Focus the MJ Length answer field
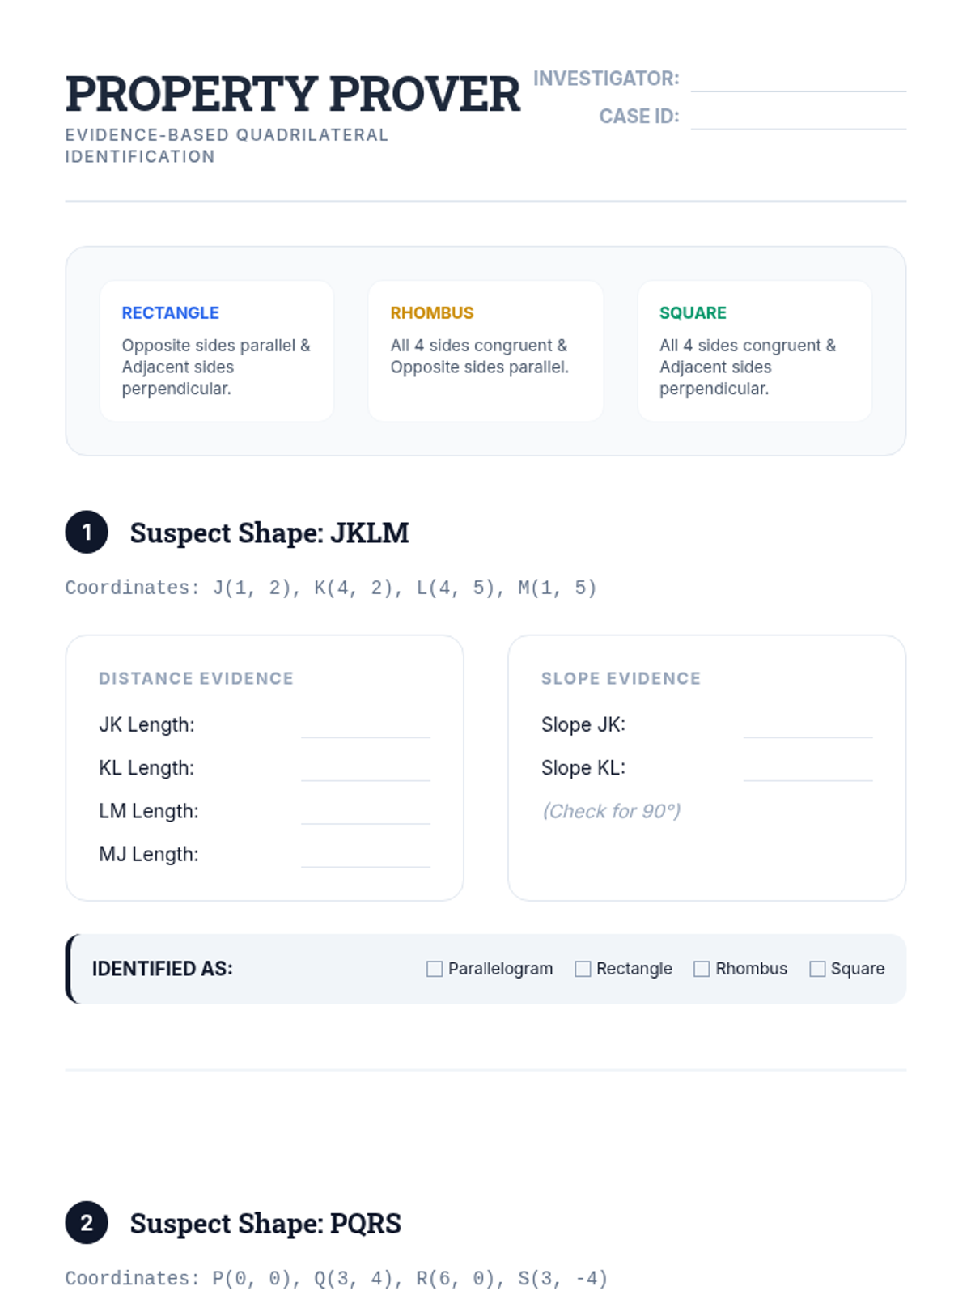The height and width of the screenshot is (1295, 971). (366, 855)
